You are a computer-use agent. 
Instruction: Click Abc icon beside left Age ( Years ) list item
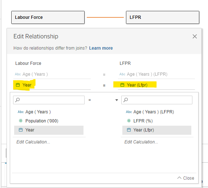pyautogui.click(x=21, y=112)
